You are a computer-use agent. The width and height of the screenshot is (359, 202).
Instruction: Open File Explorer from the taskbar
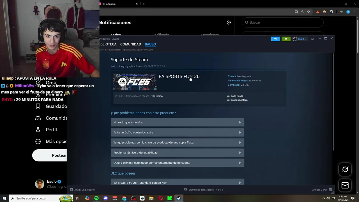[151, 198]
